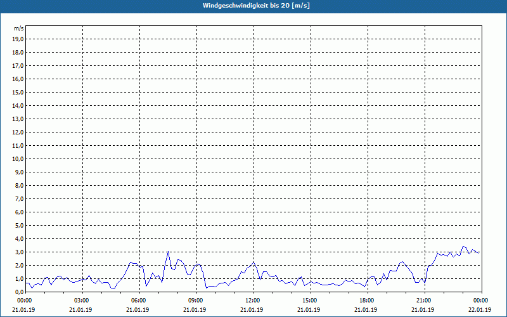
Task: Choose the 15:00 time label
Action: point(311,301)
